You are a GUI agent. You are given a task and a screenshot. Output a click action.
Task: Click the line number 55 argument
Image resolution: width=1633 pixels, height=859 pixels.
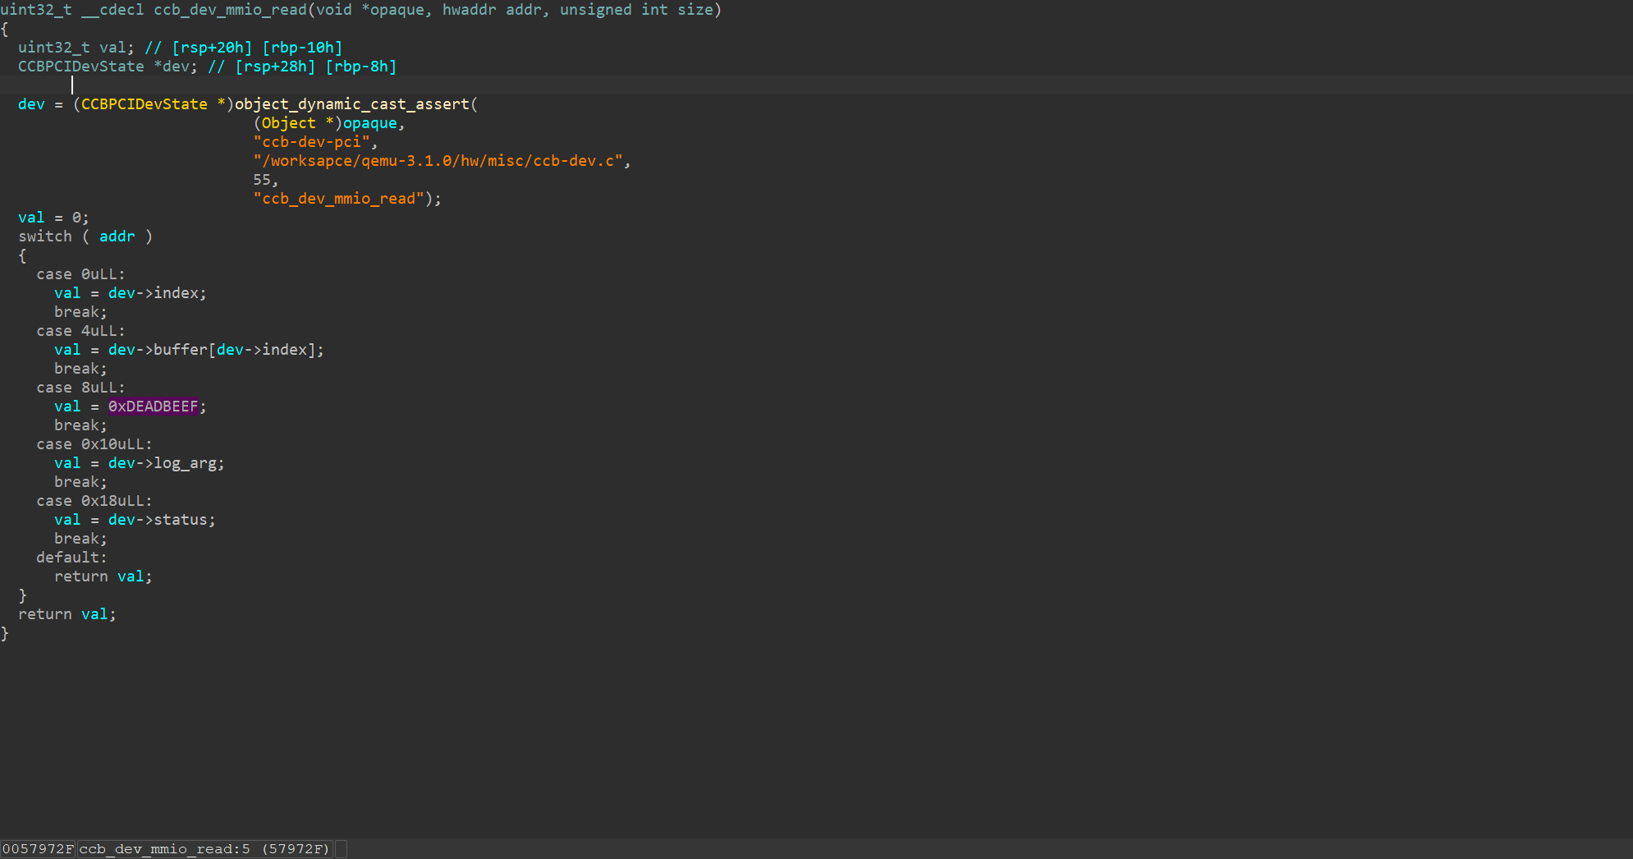click(x=262, y=180)
